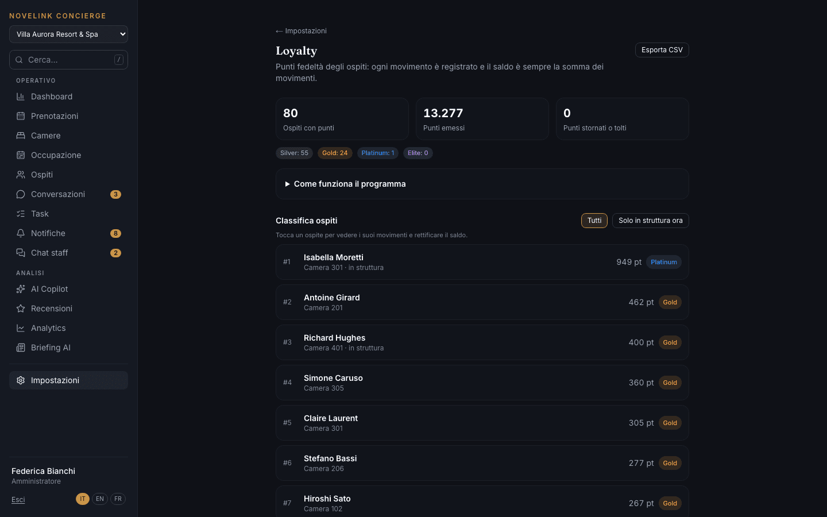Viewport: 827px width, 517px height.
Task: Go back to Impostazioni via breadcrumb link
Action: (x=301, y=31)
